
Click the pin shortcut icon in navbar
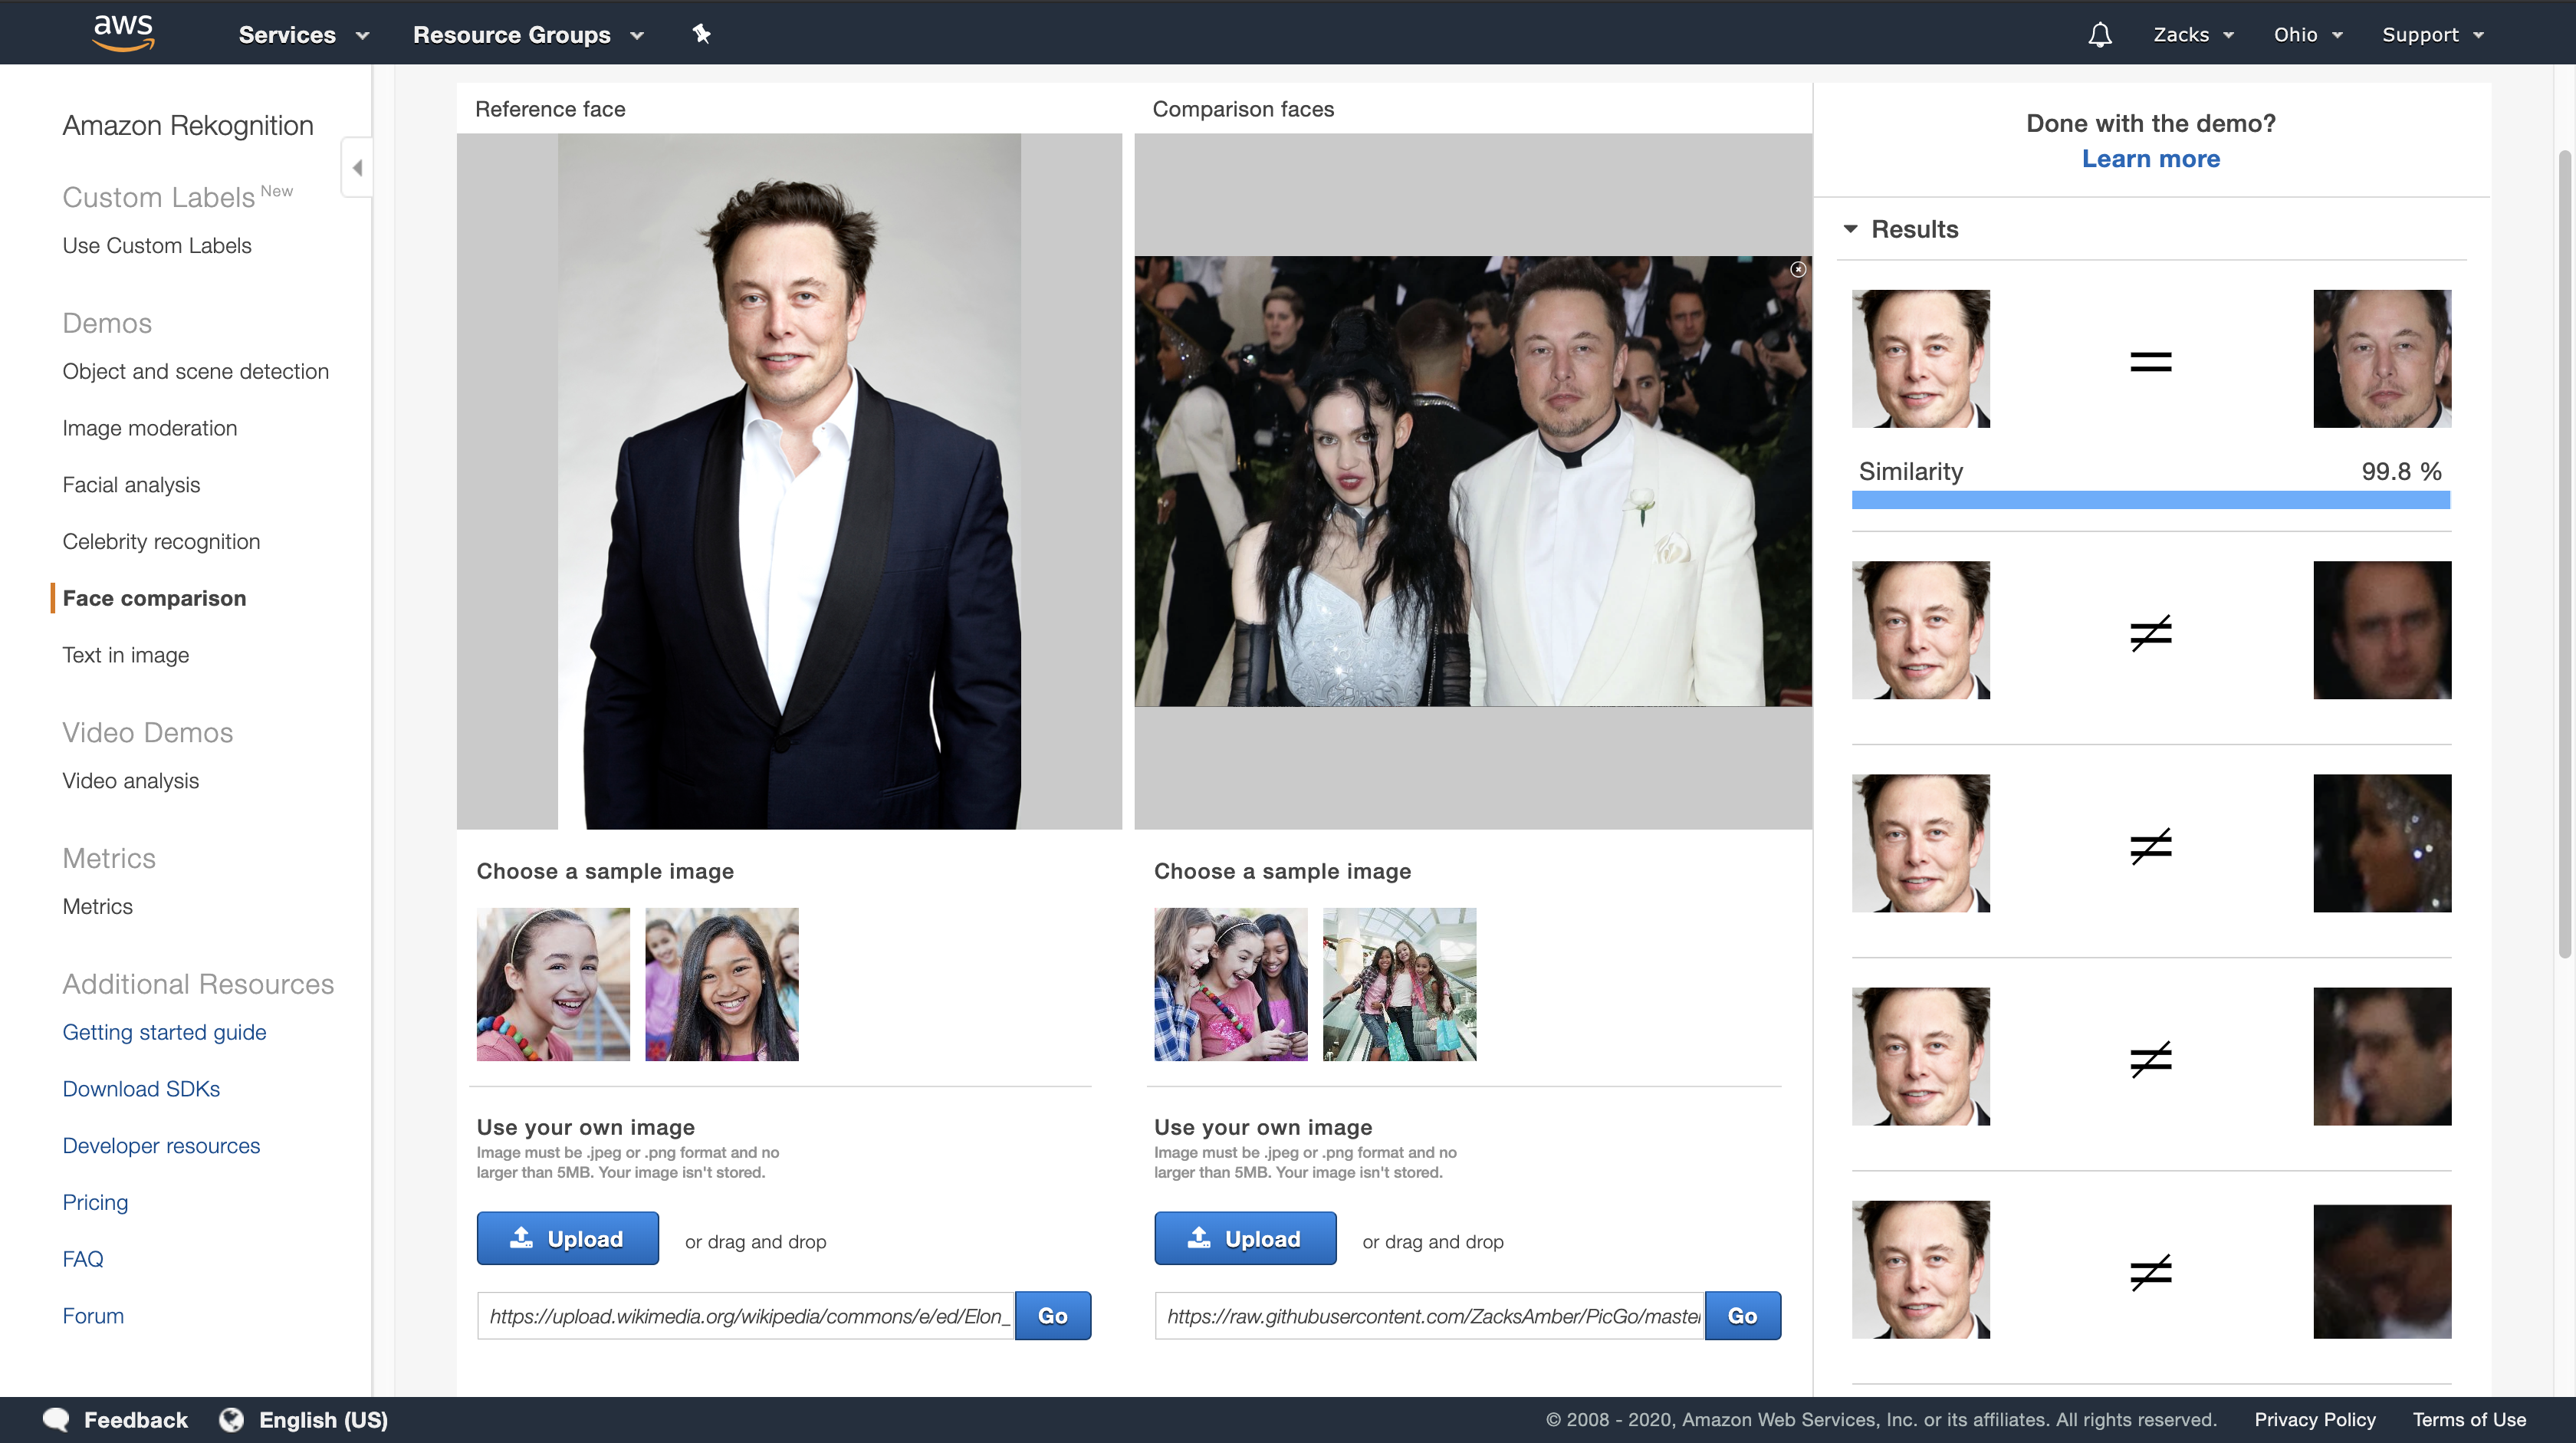click(701, 34)
